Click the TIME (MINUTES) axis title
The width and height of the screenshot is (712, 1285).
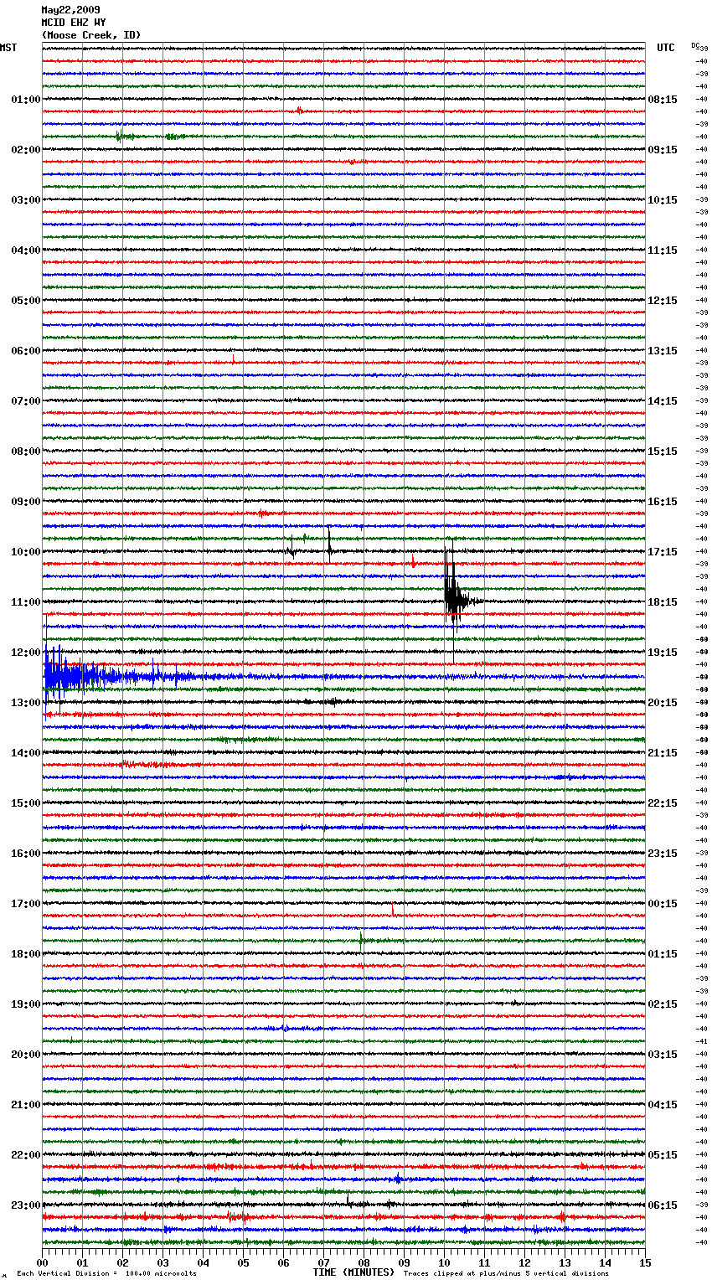pos(353,1272)
